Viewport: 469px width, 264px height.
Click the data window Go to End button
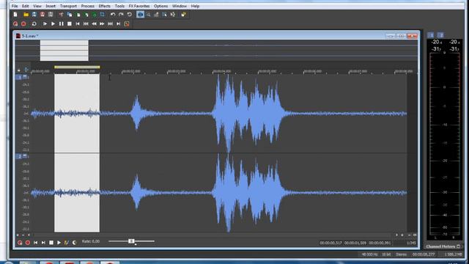click(43, 243)
